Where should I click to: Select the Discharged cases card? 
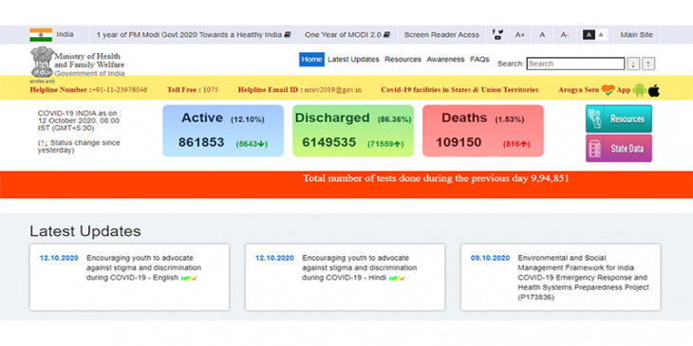[353, 131]
